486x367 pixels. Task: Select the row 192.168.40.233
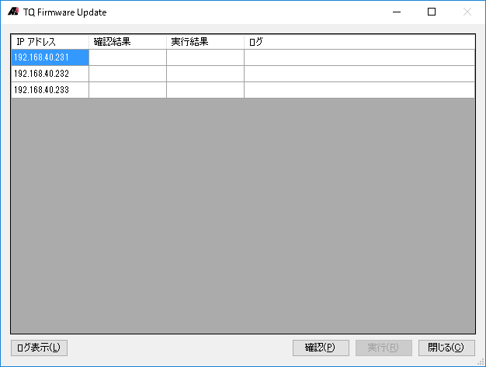243,90
